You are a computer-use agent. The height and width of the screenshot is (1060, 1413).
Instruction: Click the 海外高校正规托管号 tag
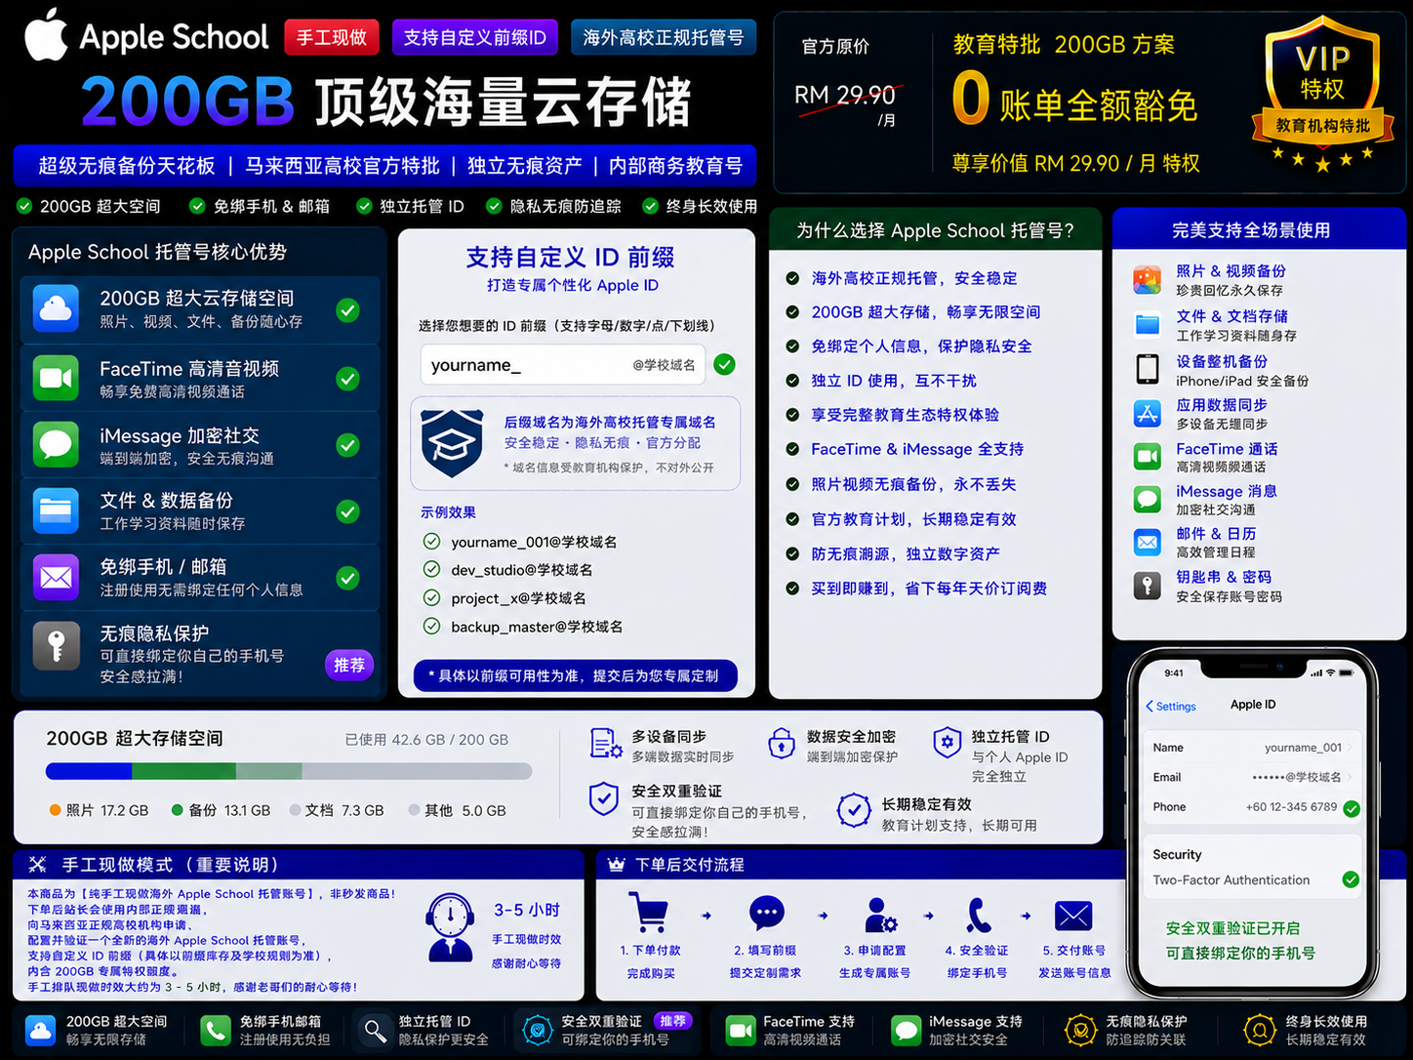(664, 37)
